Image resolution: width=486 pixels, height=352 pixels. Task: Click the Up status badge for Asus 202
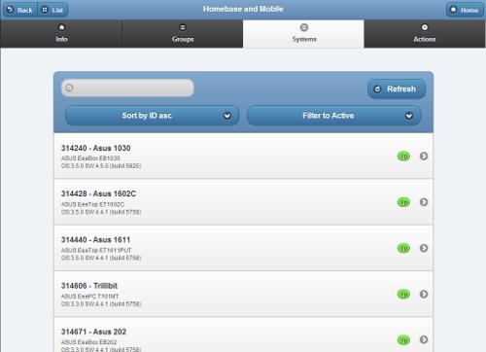tap(403, 340)
